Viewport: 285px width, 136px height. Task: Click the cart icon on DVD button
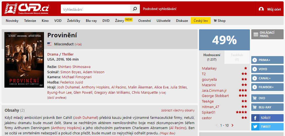click(255, 98)
